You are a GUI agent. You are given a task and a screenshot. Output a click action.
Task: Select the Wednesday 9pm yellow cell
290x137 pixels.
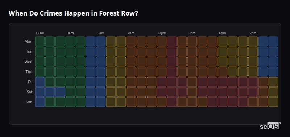[253, 62]
